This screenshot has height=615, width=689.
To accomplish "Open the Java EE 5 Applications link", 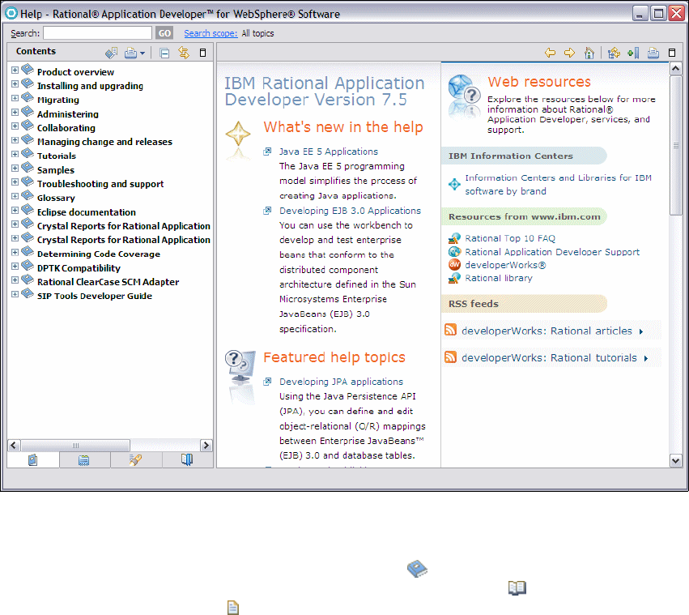I will tap(328, 152).
